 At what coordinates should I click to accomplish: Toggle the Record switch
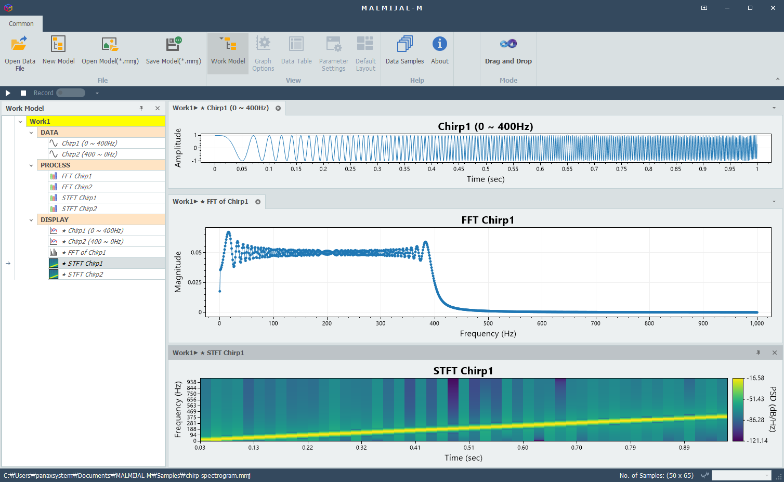[x=71, y=93]
